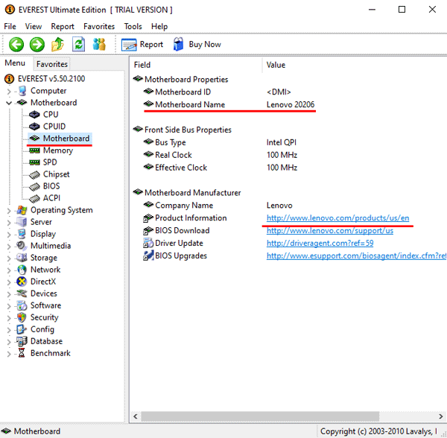Expand the Computer tree node
This screenshot has height=438, width=447.
9,92
